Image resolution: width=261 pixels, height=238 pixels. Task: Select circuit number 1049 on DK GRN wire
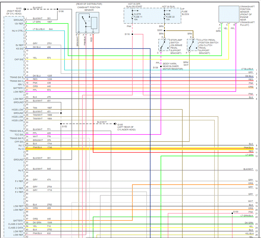49,223
